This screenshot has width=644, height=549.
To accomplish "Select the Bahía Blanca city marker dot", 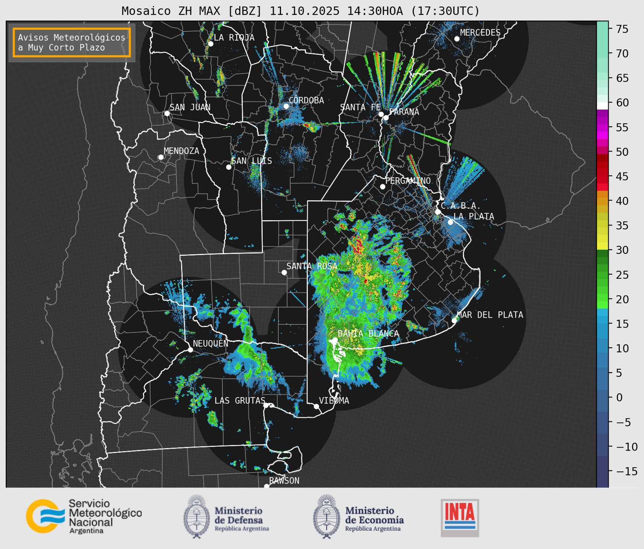I will (334, 340).
